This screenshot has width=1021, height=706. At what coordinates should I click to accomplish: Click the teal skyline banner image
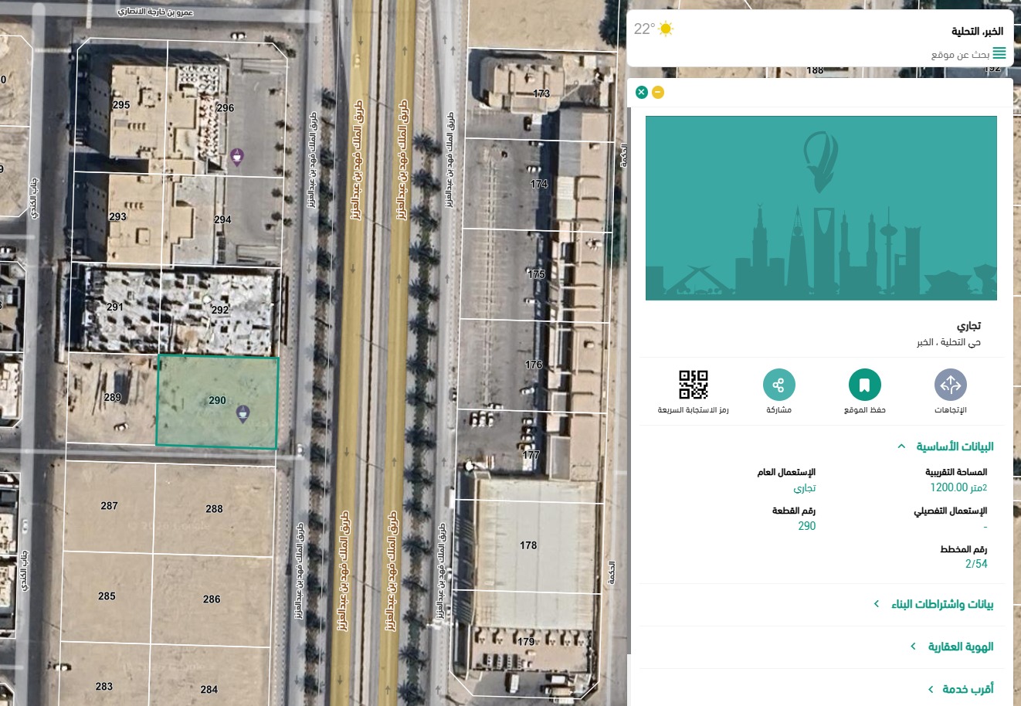point(821,208)
